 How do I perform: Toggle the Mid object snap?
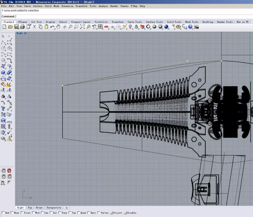(34, 213)
